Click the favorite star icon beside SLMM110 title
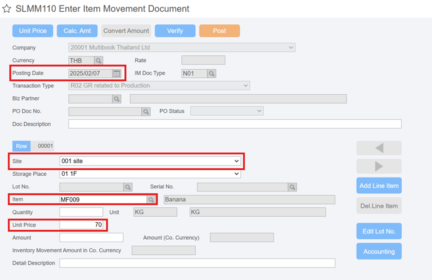This screenshot has width=432, height=280. click(7, 9)
